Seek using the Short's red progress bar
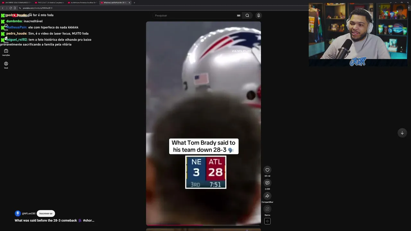411x231 pixels. tap(203, 225)
